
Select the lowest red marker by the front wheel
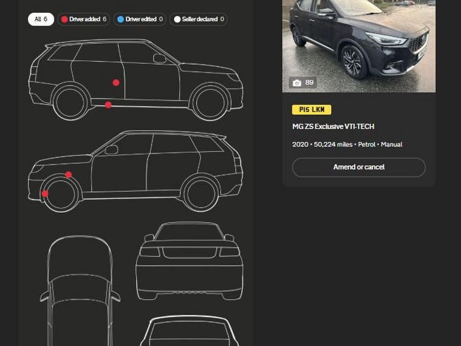tap(45, 194)
